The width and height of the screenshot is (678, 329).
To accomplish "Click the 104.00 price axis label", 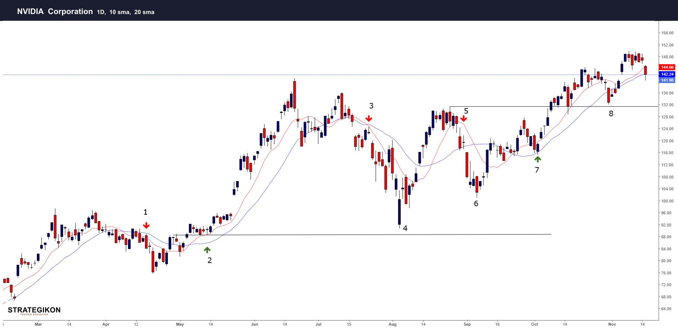I will tap(667, 189).
